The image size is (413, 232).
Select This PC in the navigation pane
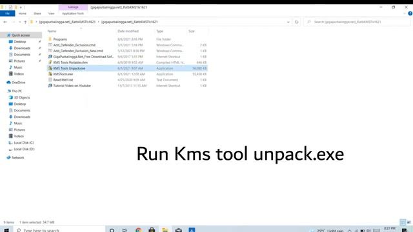(17, 91)
